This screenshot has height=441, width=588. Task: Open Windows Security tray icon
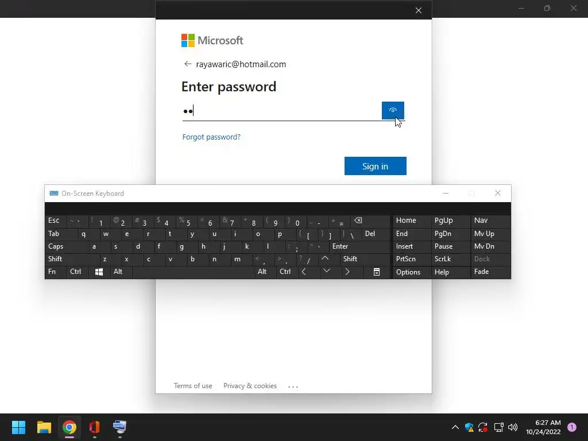pos(469,427)
